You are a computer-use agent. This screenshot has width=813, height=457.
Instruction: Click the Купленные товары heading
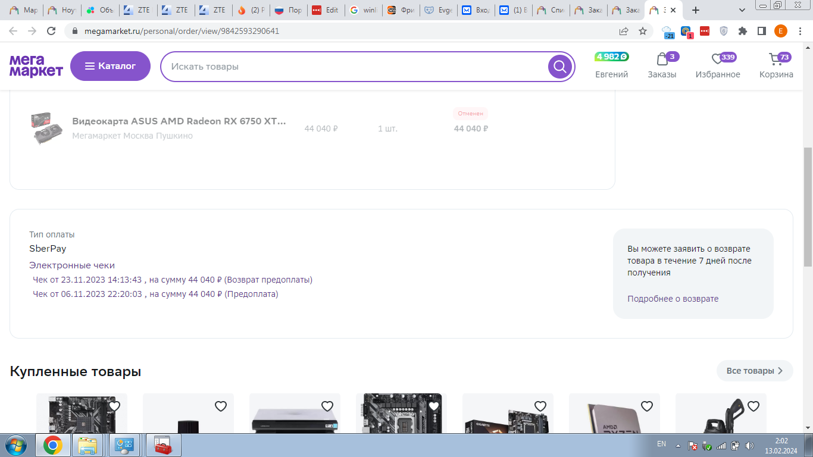[x=76, y=372]
